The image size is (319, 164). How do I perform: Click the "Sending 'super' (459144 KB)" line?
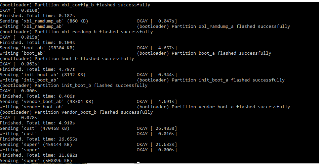[36, 145]
